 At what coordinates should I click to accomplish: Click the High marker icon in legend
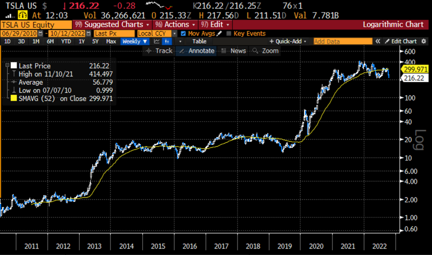pos(13,74)
